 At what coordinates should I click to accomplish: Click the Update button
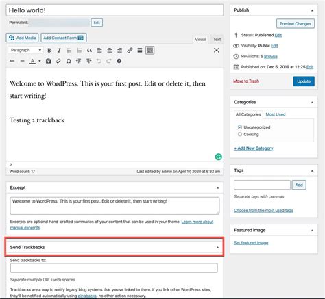pyautogui.click(x=304, y=81)
